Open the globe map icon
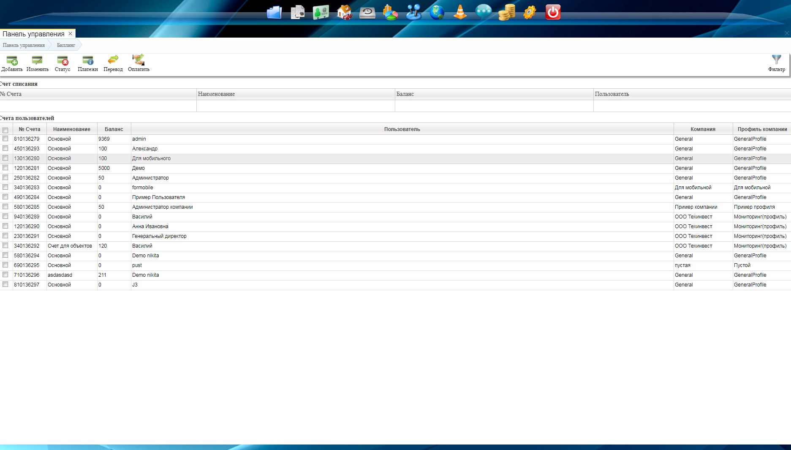The width and height of the screenshot is (791, 450). 437,12
